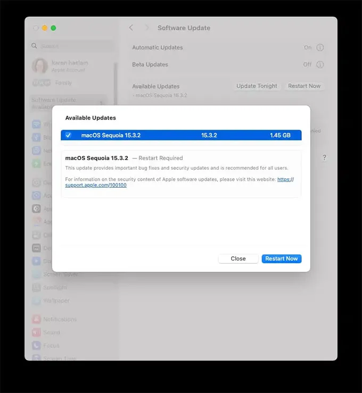Click the Restart Required label
The width and height of the screenshot is (362, 393).
coord(161,158)
